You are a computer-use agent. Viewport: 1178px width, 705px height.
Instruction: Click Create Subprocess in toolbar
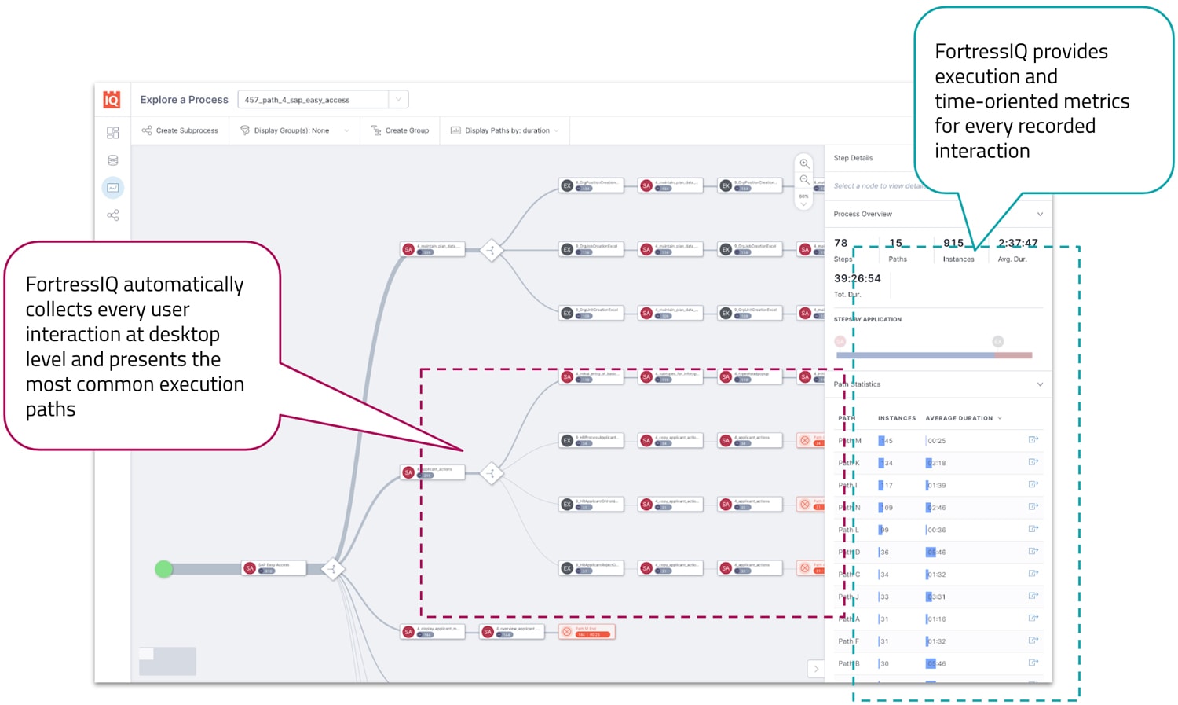point(180,130)
